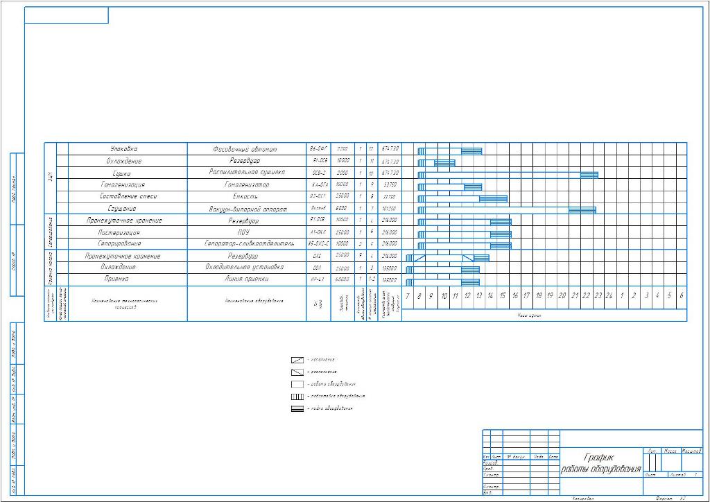This screenshot has height=502, width=710.
Task: Click the 'Масса' title block cell
Action: pos(670,451)
